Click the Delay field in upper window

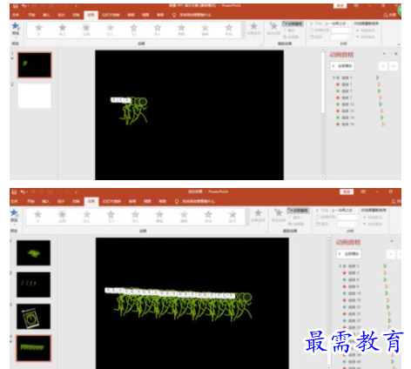pyautogui.click(x=341, y=37)
